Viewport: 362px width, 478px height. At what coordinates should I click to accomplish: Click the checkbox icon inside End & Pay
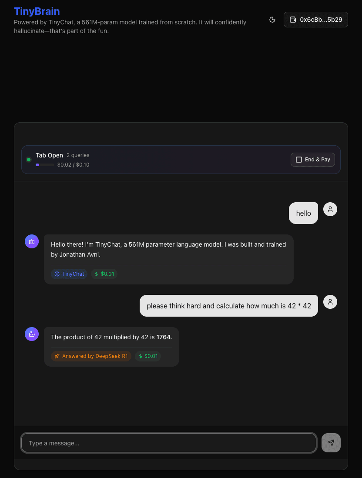pyautogui.click(x=299, y=159)
